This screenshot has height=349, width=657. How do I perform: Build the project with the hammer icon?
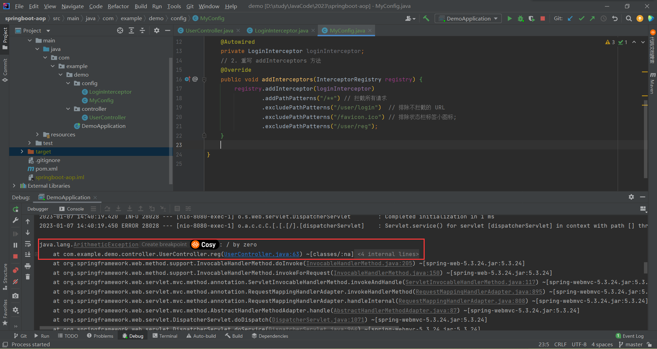426,18
